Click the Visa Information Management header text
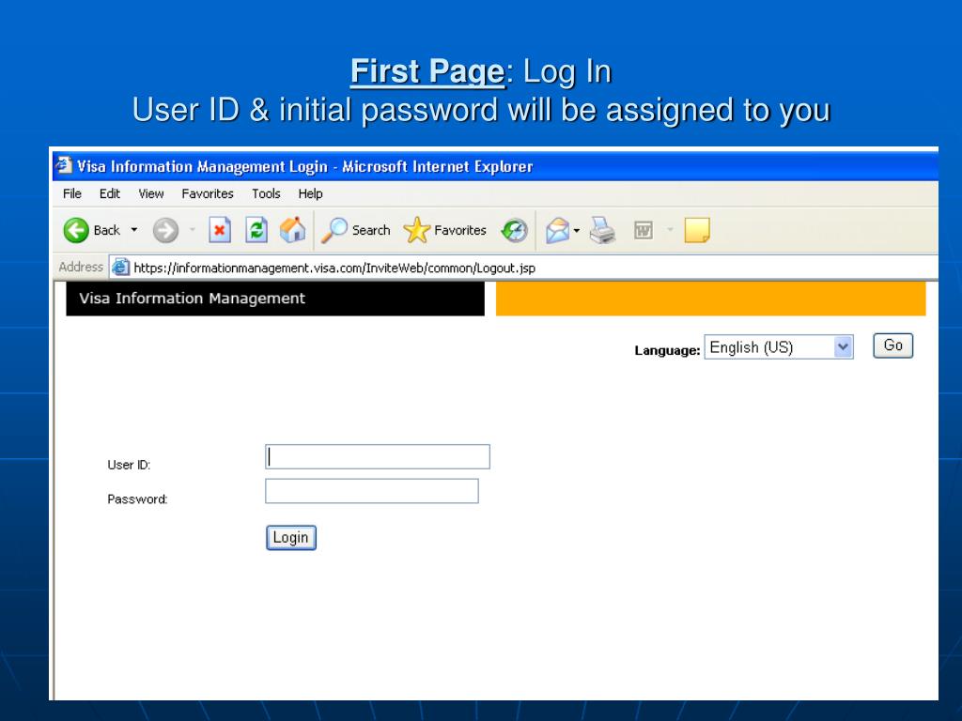 pos(192,299)
